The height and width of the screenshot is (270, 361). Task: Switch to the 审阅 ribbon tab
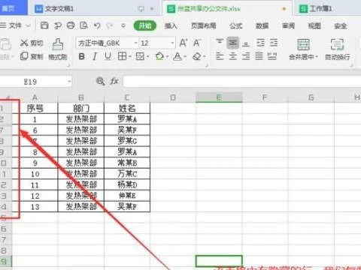coord(288,25)
